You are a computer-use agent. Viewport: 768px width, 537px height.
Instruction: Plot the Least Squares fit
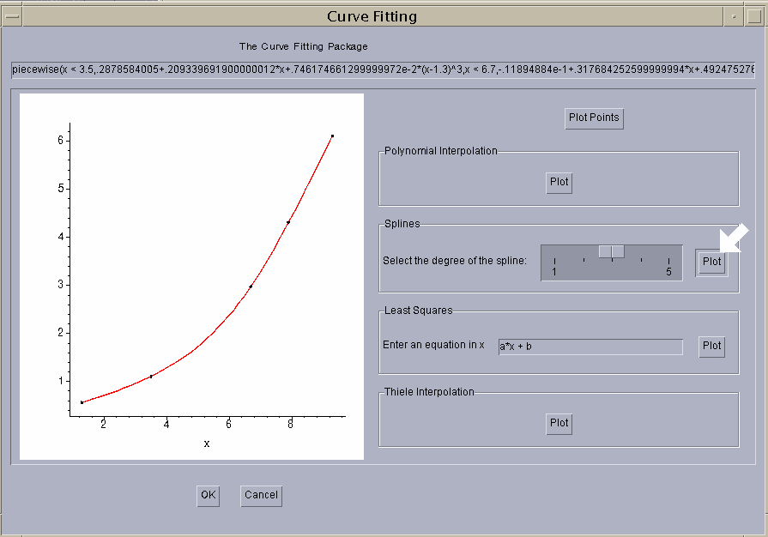pyautogui.click(x=711, y=346)
